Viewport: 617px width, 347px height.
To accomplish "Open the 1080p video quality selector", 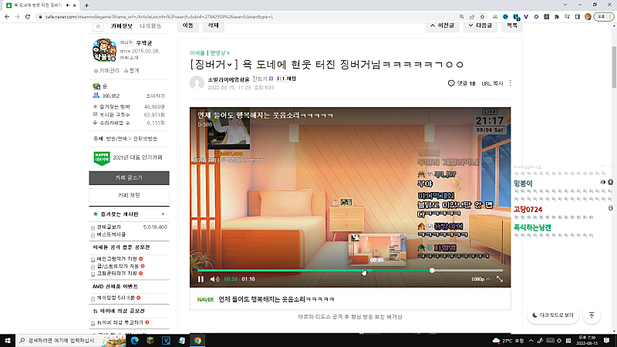I will tap(478, 279).
